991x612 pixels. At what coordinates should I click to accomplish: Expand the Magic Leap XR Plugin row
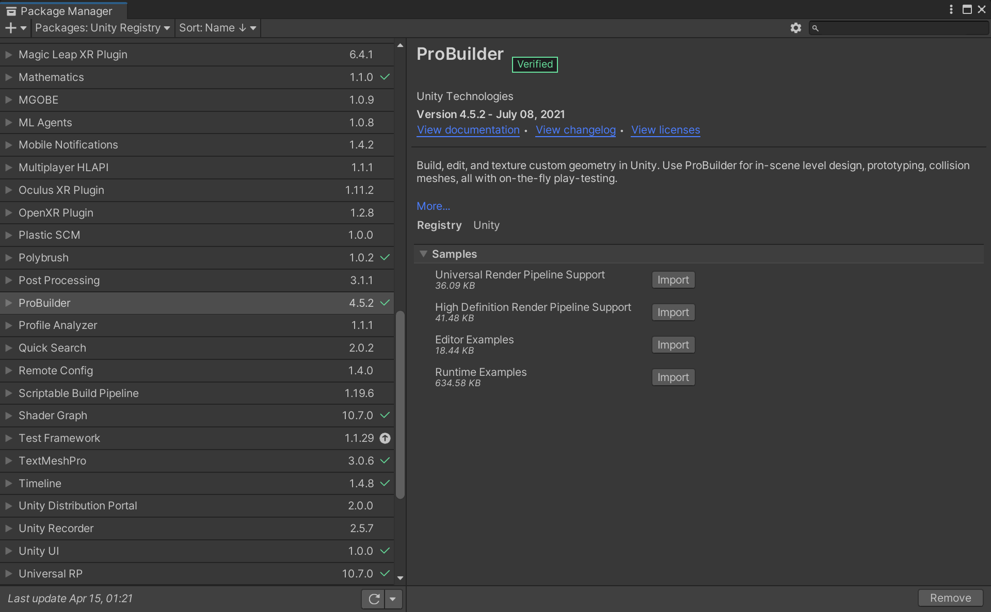coord(8,54)
